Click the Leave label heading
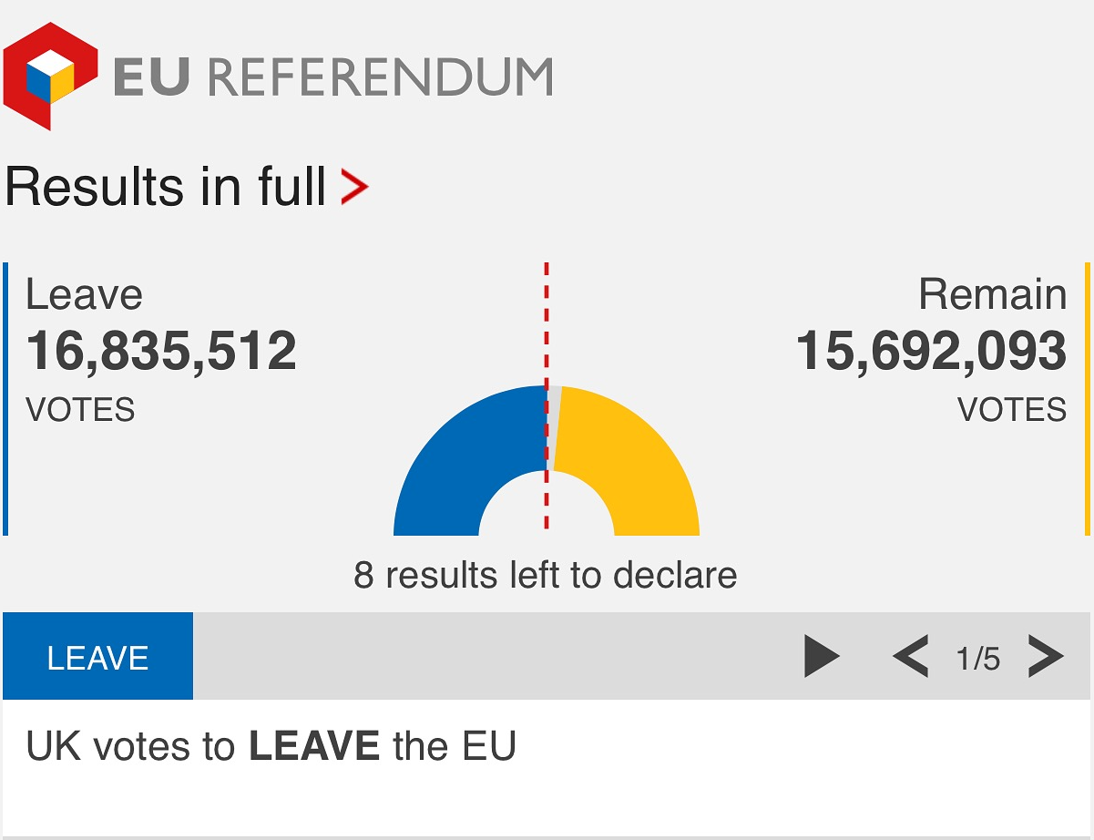This screenshot has height=840, width=1094. point(84,295)
